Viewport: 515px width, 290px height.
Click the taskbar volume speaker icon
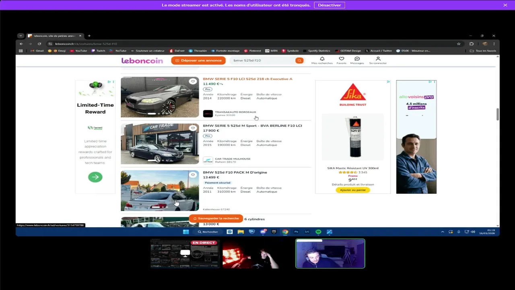[473, 232]
